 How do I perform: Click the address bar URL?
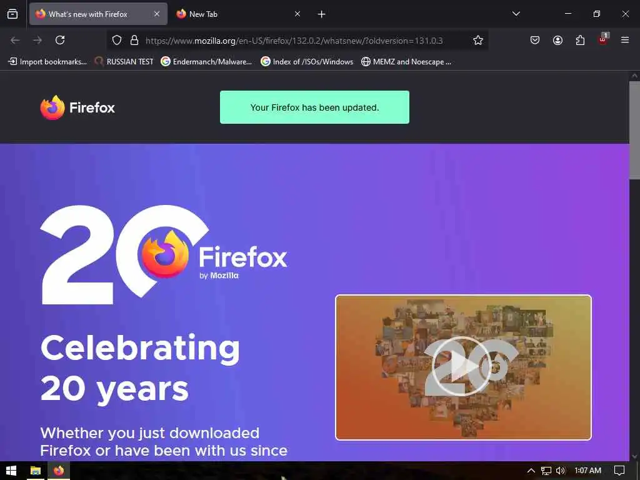click(294, 41)
